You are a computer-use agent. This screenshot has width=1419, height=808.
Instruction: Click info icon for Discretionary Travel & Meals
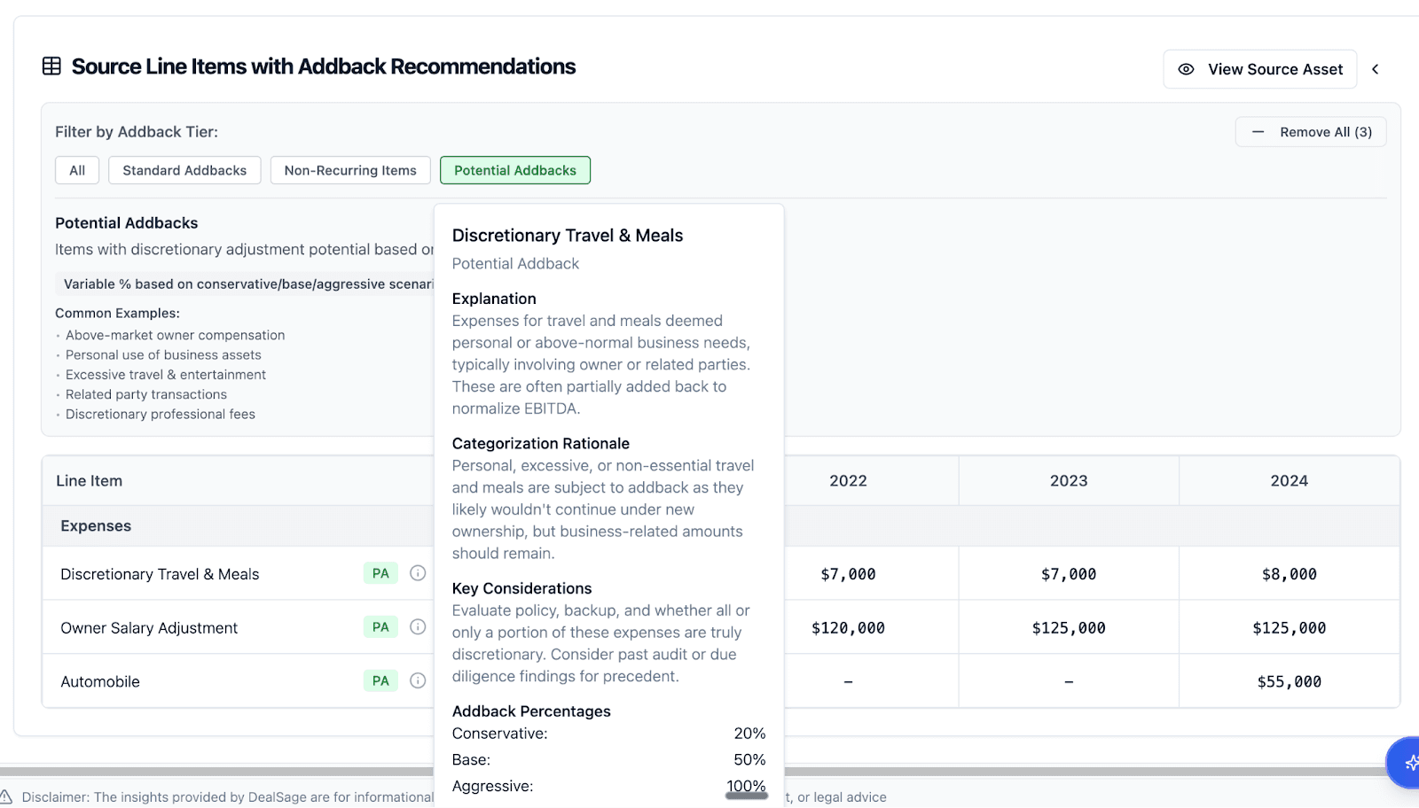pos(418,573)
